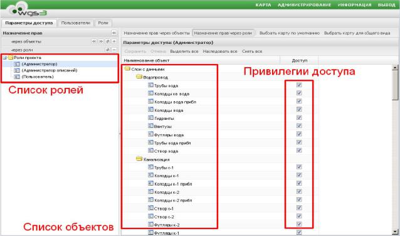Image resolution: width=400 pixels, height=236 pixels.
Task: Disable access checkbox for 'Створ к-2'
Action: (x=299, y=216)
